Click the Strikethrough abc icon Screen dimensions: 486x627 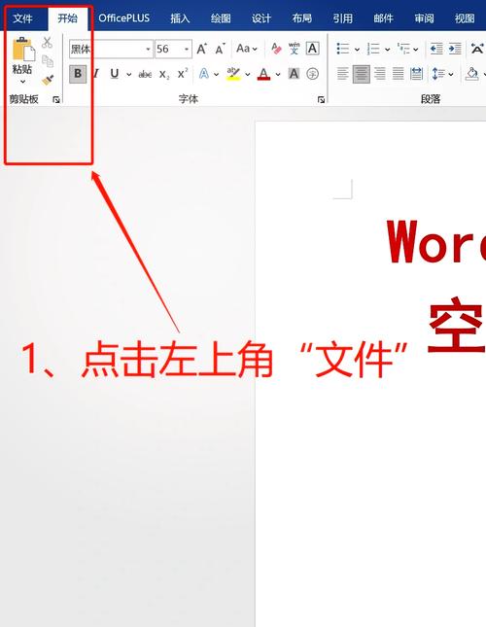[x=145, y=74]
